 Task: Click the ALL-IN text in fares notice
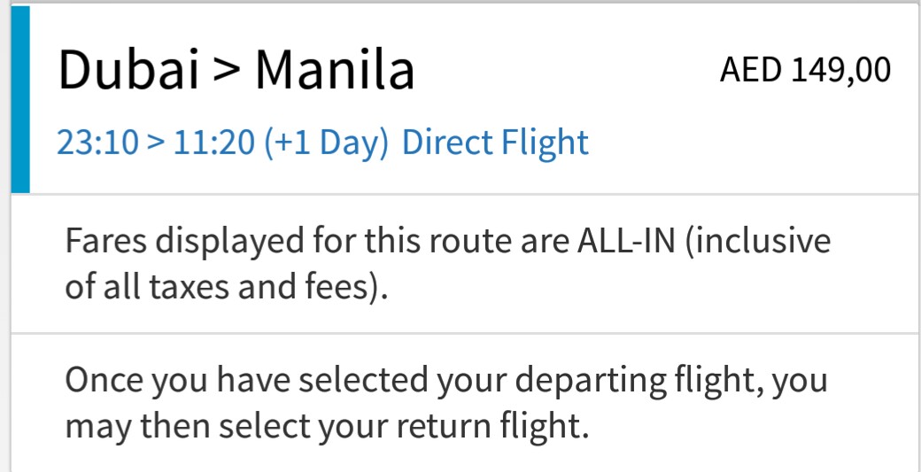pos(625,241)
